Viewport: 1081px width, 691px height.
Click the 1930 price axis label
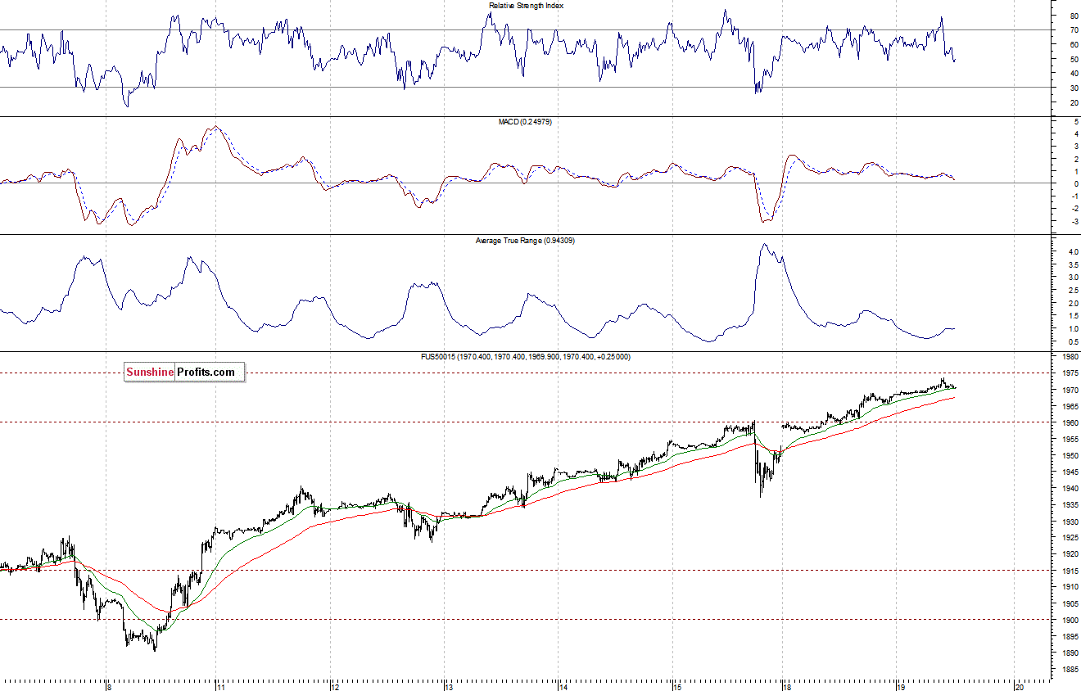[1070, 521]
